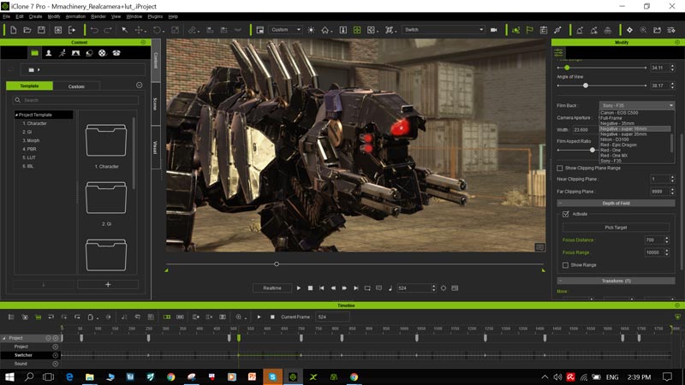The height and width of the screenshot is (385, 685).
Task: Open the File menu
Action: click(7, 16)
